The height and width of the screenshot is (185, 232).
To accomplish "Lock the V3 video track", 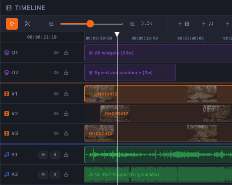I will tap(66, 134).
